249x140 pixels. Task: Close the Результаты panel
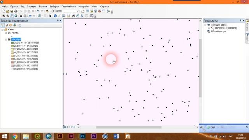point(243,21)
